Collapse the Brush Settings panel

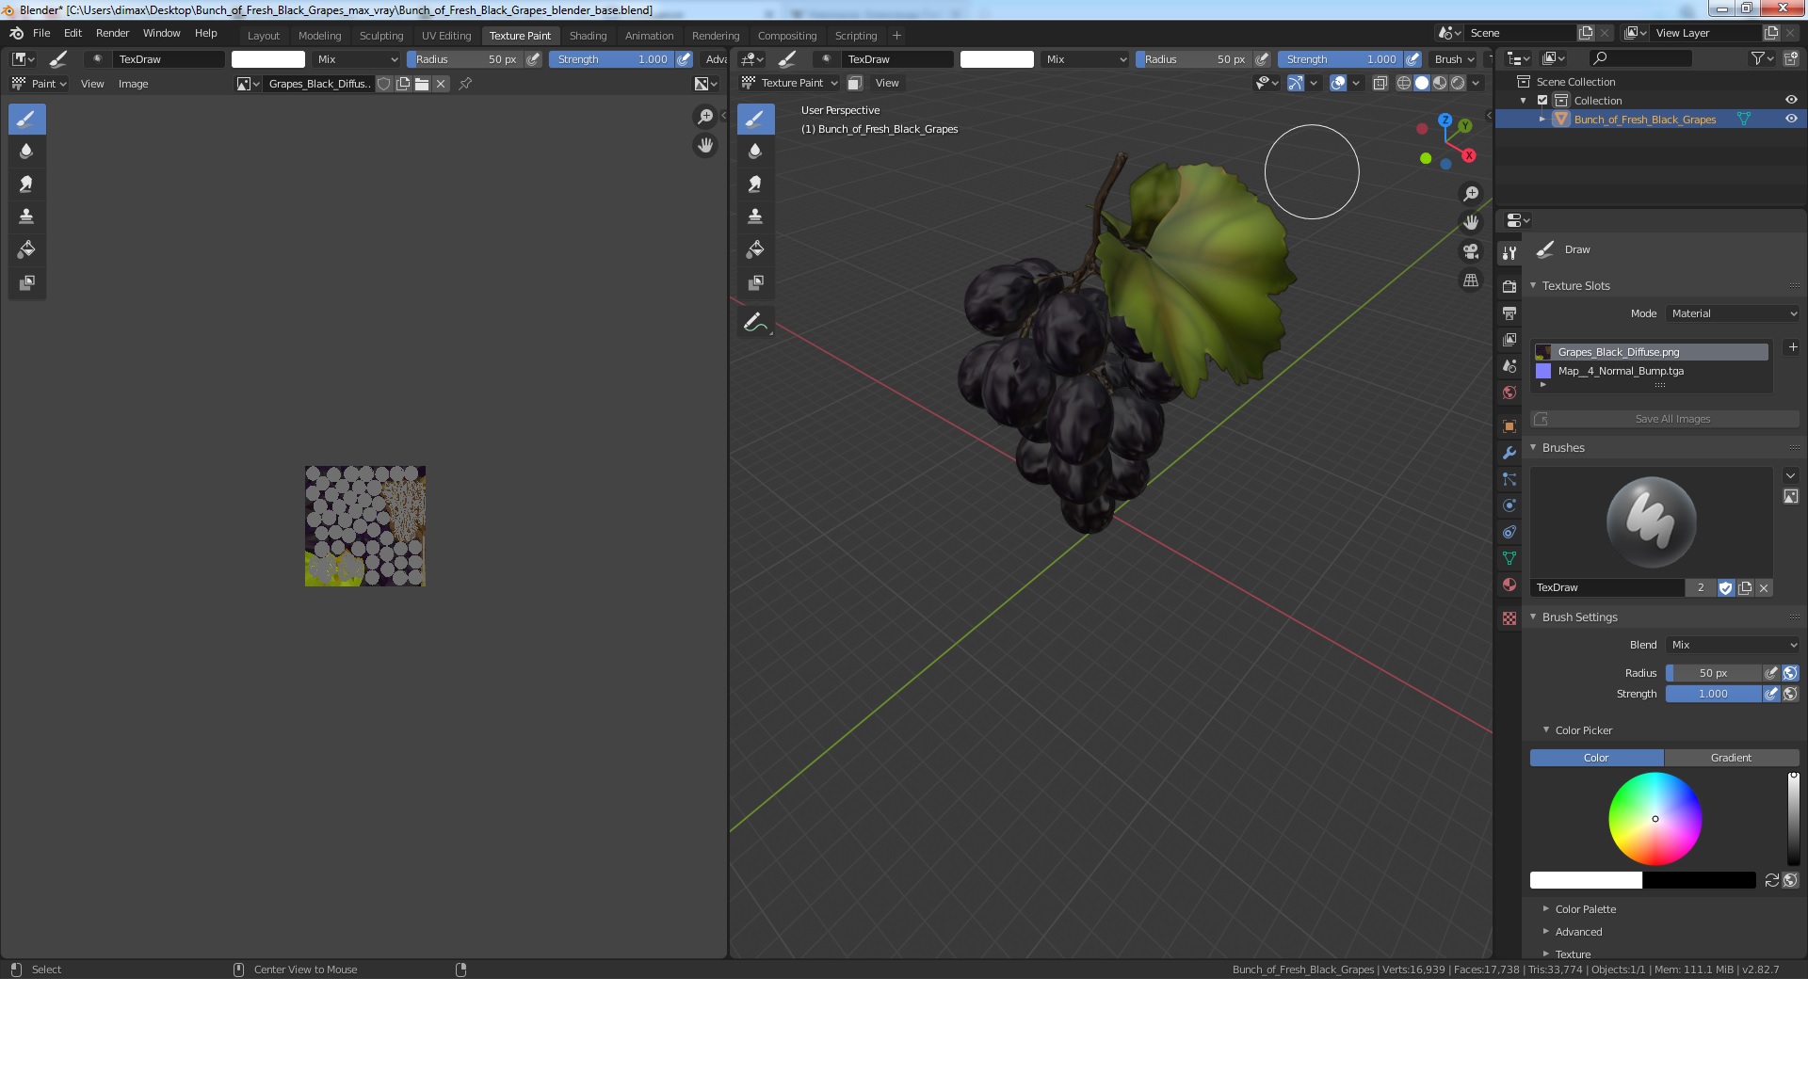(1533, 617)
